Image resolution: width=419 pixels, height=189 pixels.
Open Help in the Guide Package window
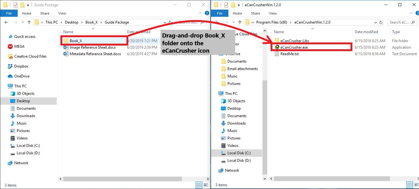(207, 13)
